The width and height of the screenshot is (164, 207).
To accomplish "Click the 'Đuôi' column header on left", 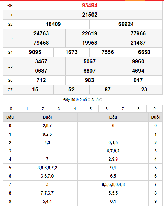I will 47,117.
